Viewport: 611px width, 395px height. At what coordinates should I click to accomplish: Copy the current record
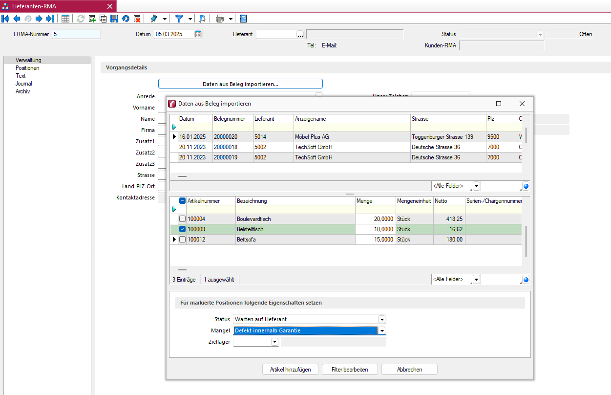[103, 19]
